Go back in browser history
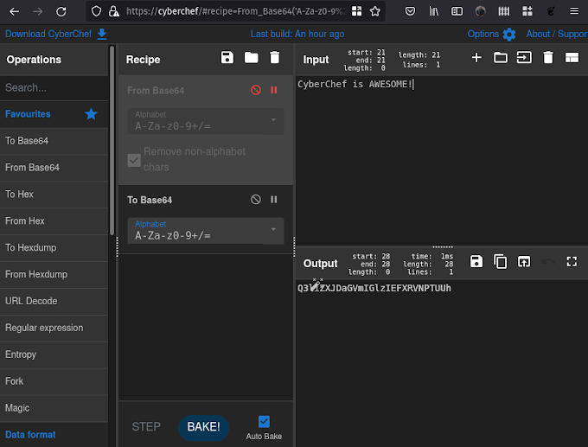This screenshot has width=588, height=447. (x=14, y=11)
